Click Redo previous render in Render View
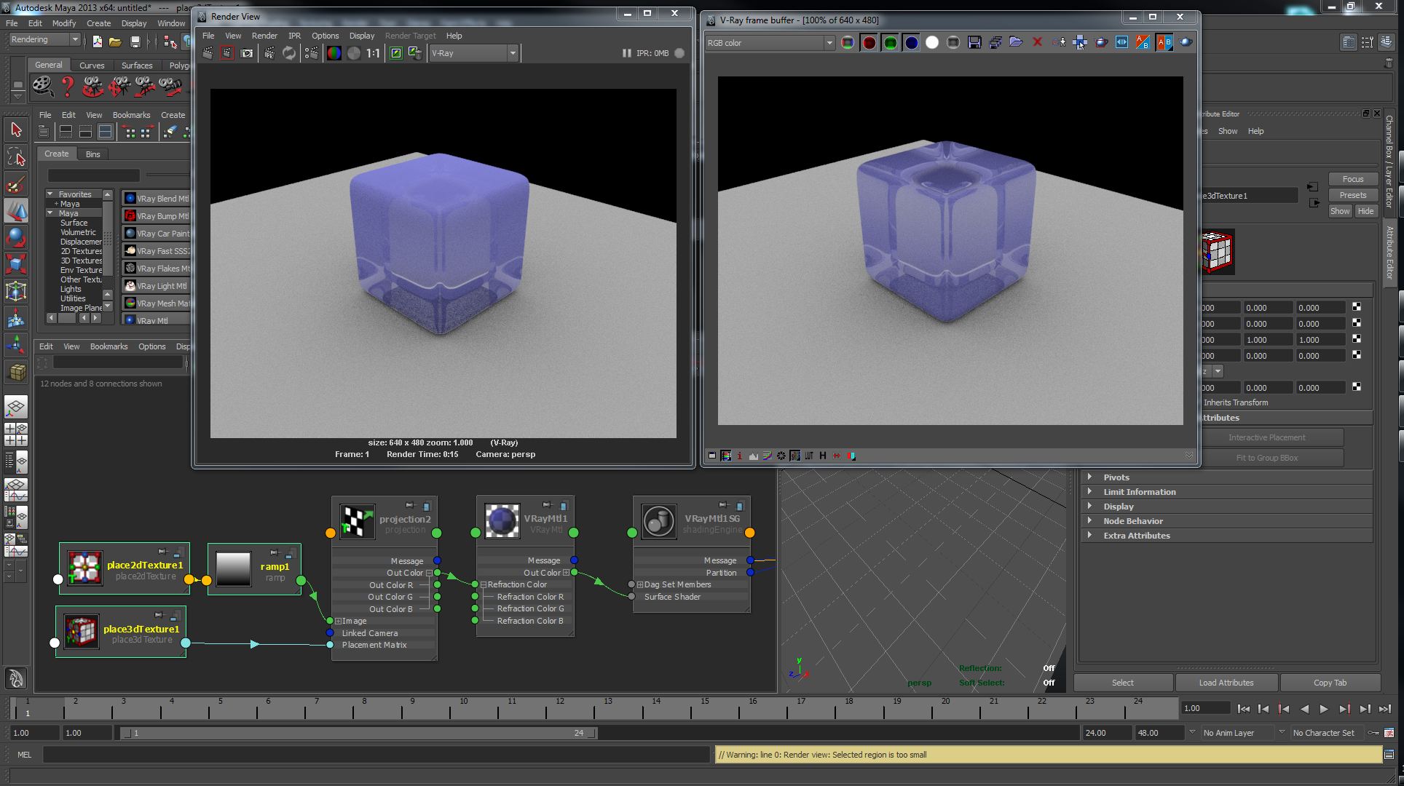The width and height of the screenshot is (1404, 786). [208, 53]
